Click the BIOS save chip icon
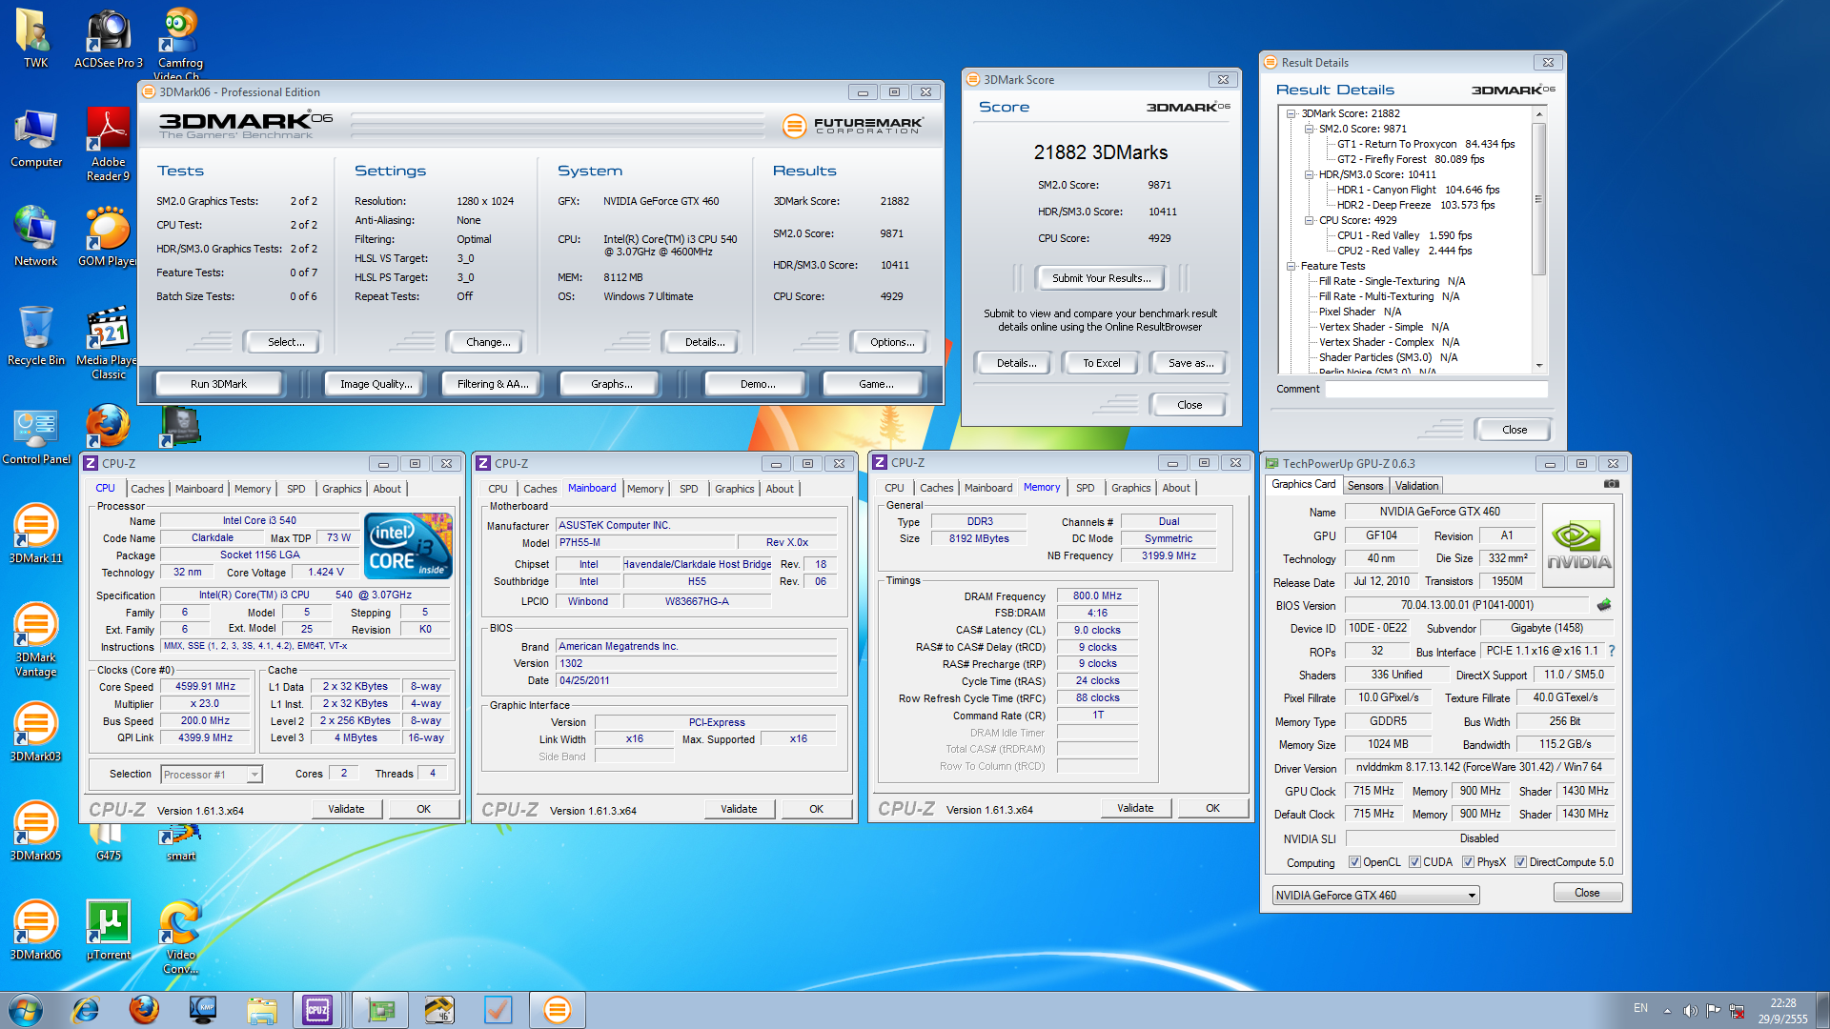The height and width of the screenshot is (1029, 1830). 1604,605
